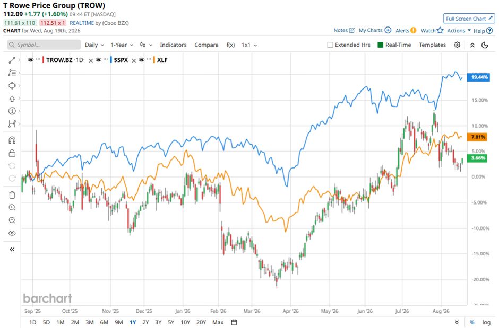Toggle the magnet snap tool
The image size is (499, 328).
click(12, 140)
